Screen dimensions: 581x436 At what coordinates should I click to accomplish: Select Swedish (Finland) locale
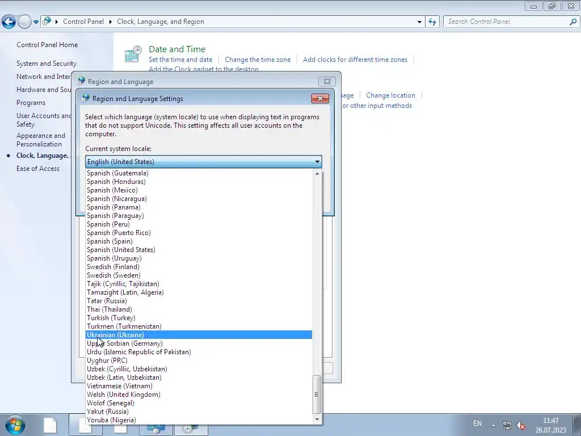pos(199,267)
